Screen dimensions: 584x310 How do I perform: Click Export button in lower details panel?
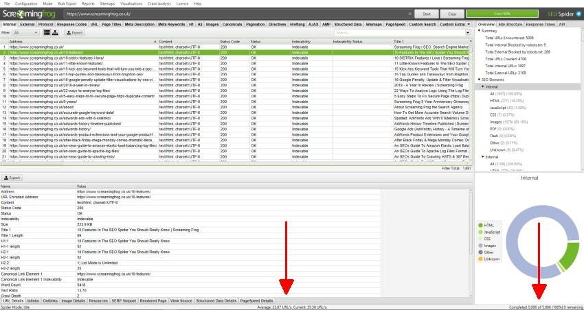(12, 178)
